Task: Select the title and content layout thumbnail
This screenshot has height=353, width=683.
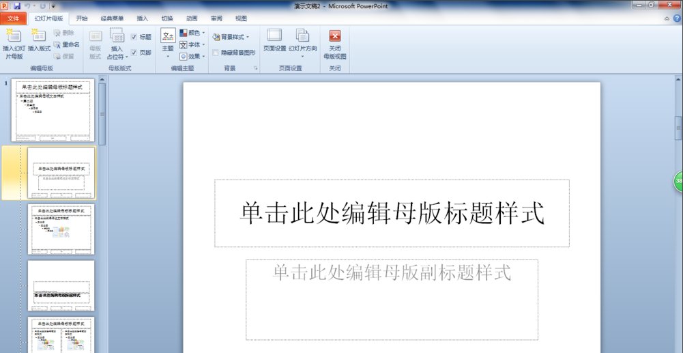Action: tap(61, 229)
